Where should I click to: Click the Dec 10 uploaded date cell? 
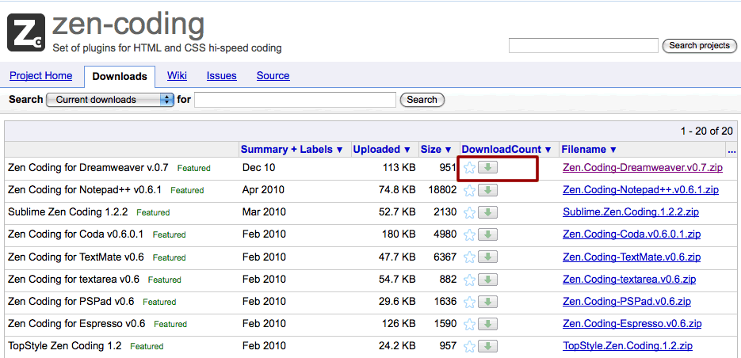259,167
